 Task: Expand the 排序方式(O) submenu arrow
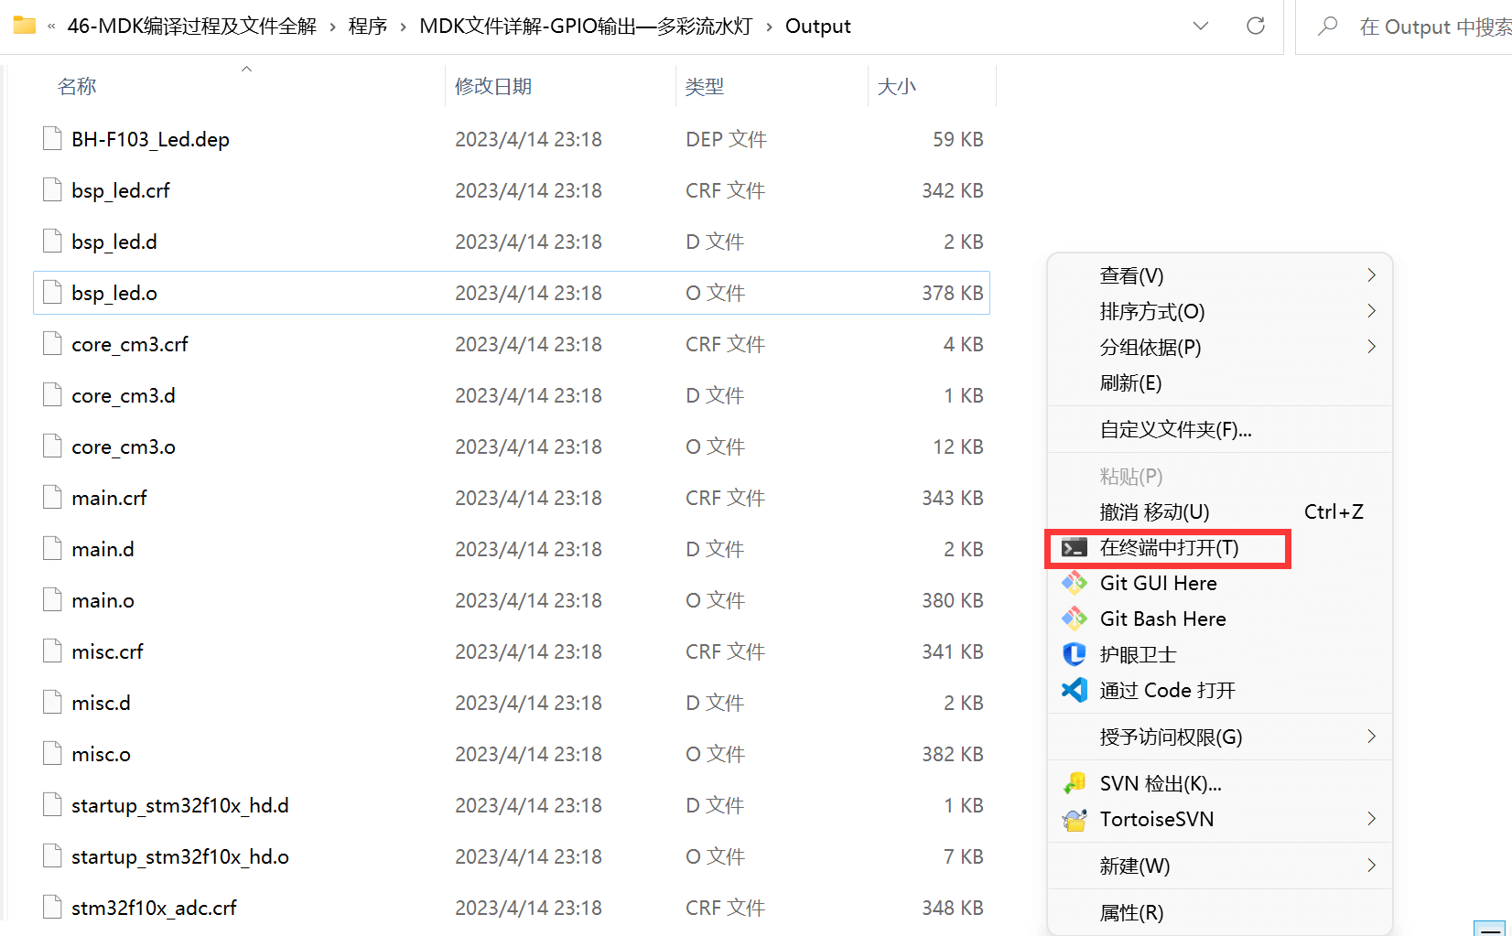(1371, 311)
